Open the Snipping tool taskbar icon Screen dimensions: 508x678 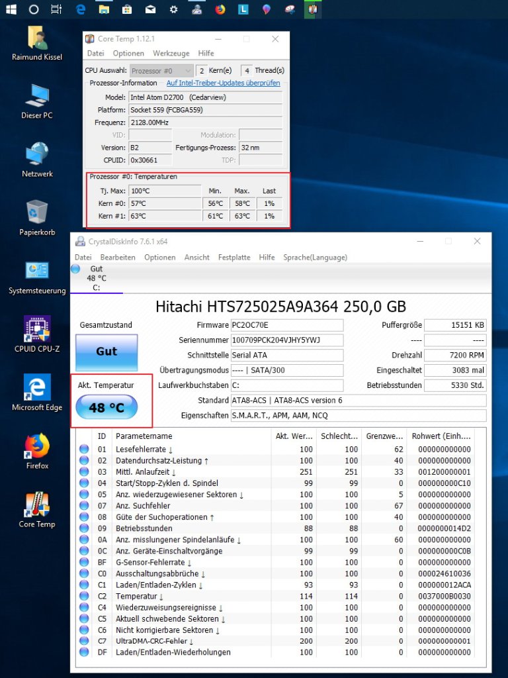(x=290, y=9)
